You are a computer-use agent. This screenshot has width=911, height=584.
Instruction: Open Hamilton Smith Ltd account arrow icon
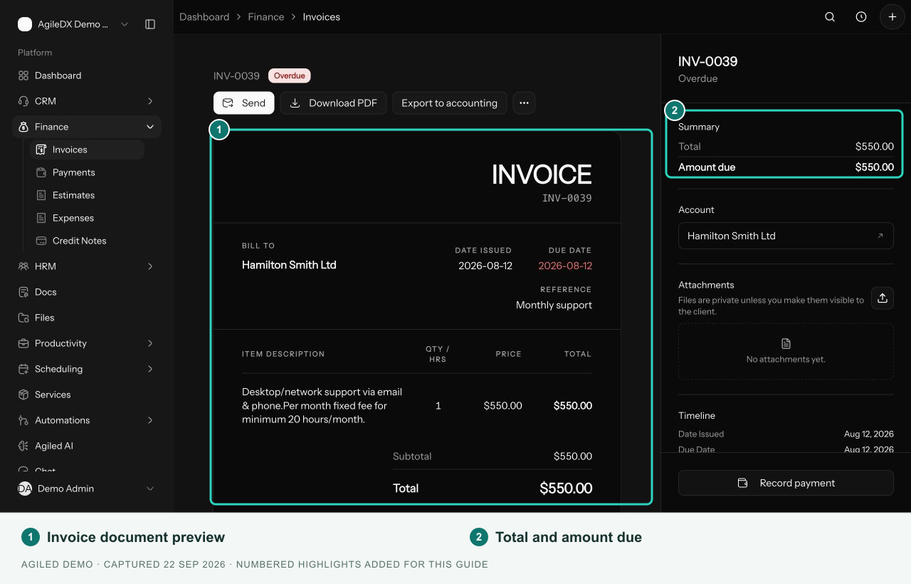click(880, 236)
